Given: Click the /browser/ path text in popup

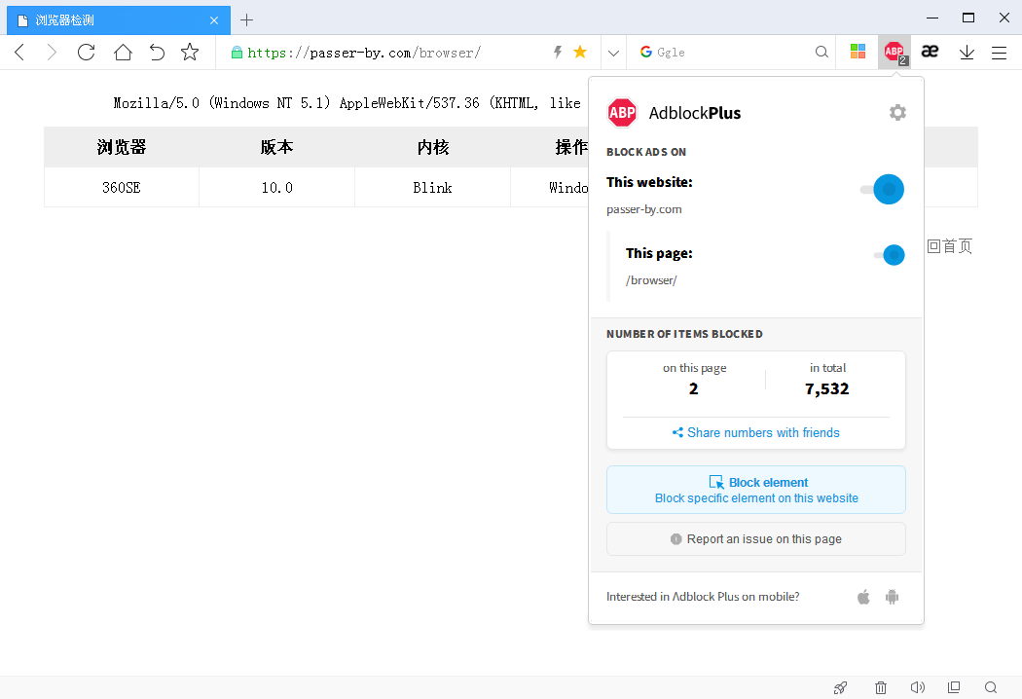Looking at the screenshot, I should point(651,280).
